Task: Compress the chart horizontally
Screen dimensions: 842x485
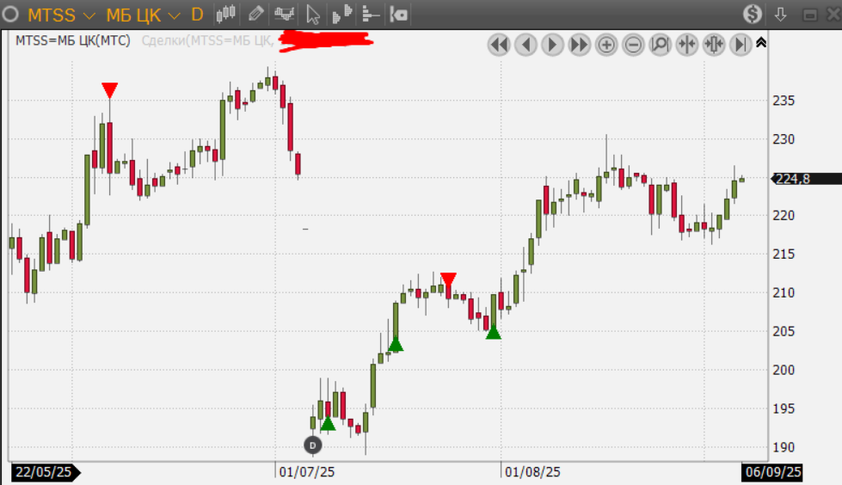Action: click(686, 45)
